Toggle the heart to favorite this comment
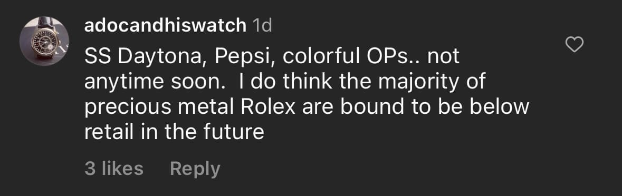Image resolution: width=622 pixels, height=196 pixels. coord(574,45)
